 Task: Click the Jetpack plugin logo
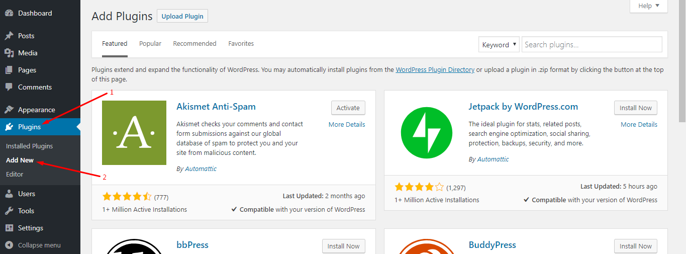(426, 133)
